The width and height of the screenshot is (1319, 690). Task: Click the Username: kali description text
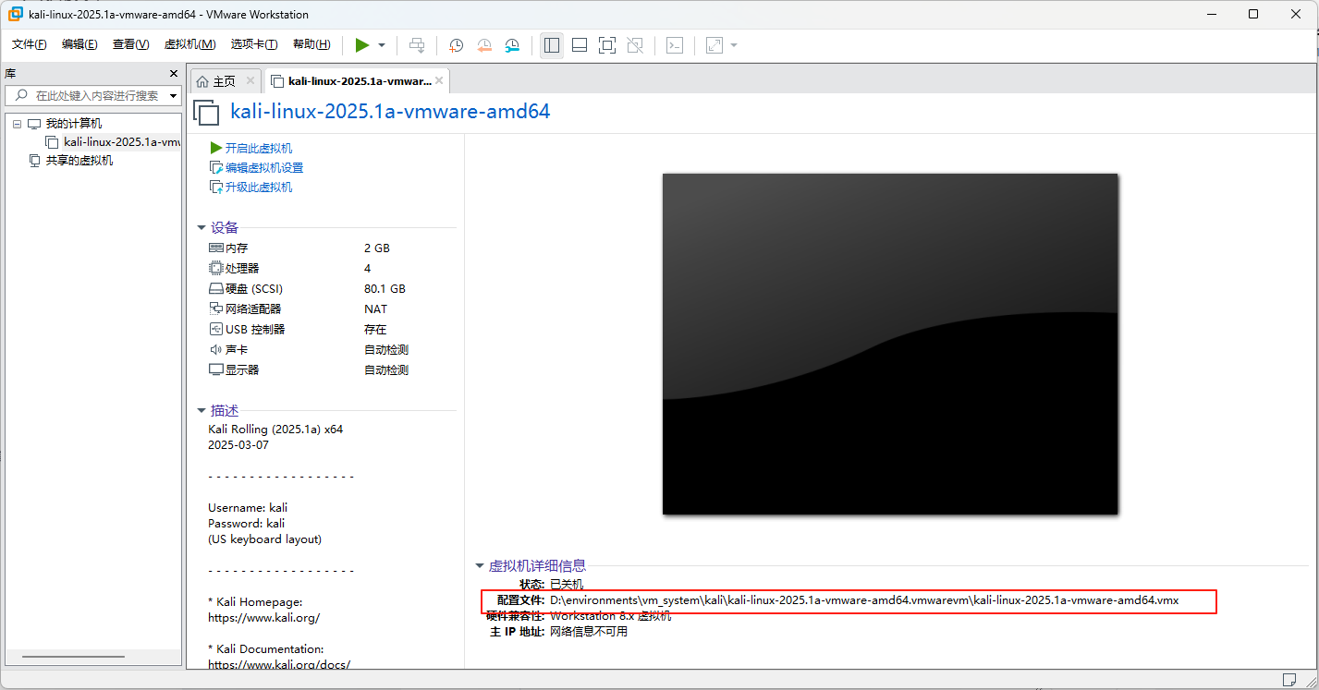[x=248, y=507]
